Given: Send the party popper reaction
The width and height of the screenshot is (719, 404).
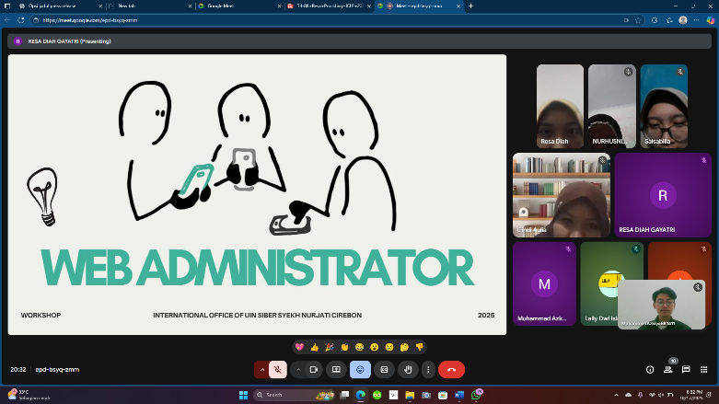Looking at the screenshot, I should coord(330,347).
